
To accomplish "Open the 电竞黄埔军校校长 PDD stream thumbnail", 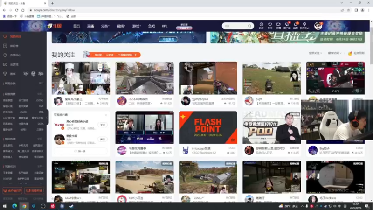I will tap(272, 127).
